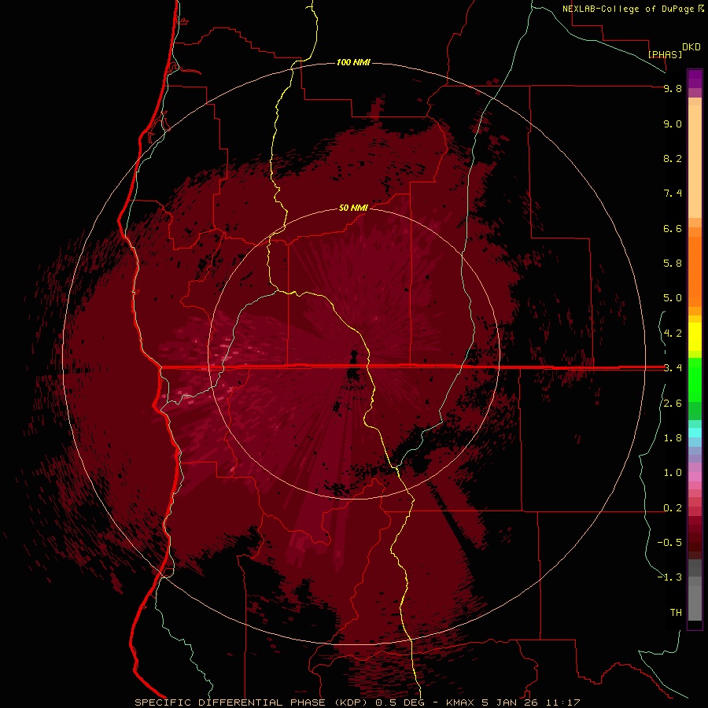Click the 5.8 scale value
The height and width of the screenshot is (708, 708).
point(673,263)
